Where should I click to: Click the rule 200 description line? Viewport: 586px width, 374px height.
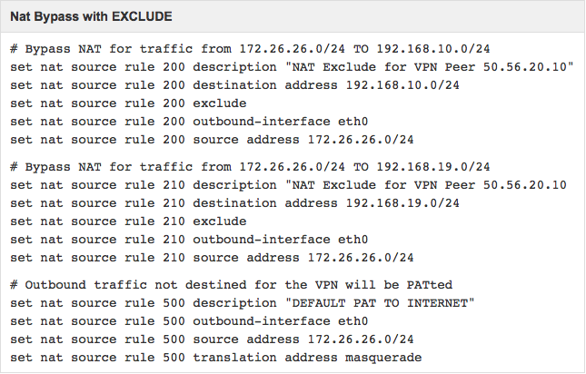coord(292,67)
